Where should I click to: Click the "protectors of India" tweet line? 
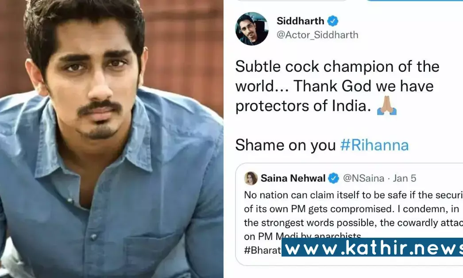click(x=303, y=106)
